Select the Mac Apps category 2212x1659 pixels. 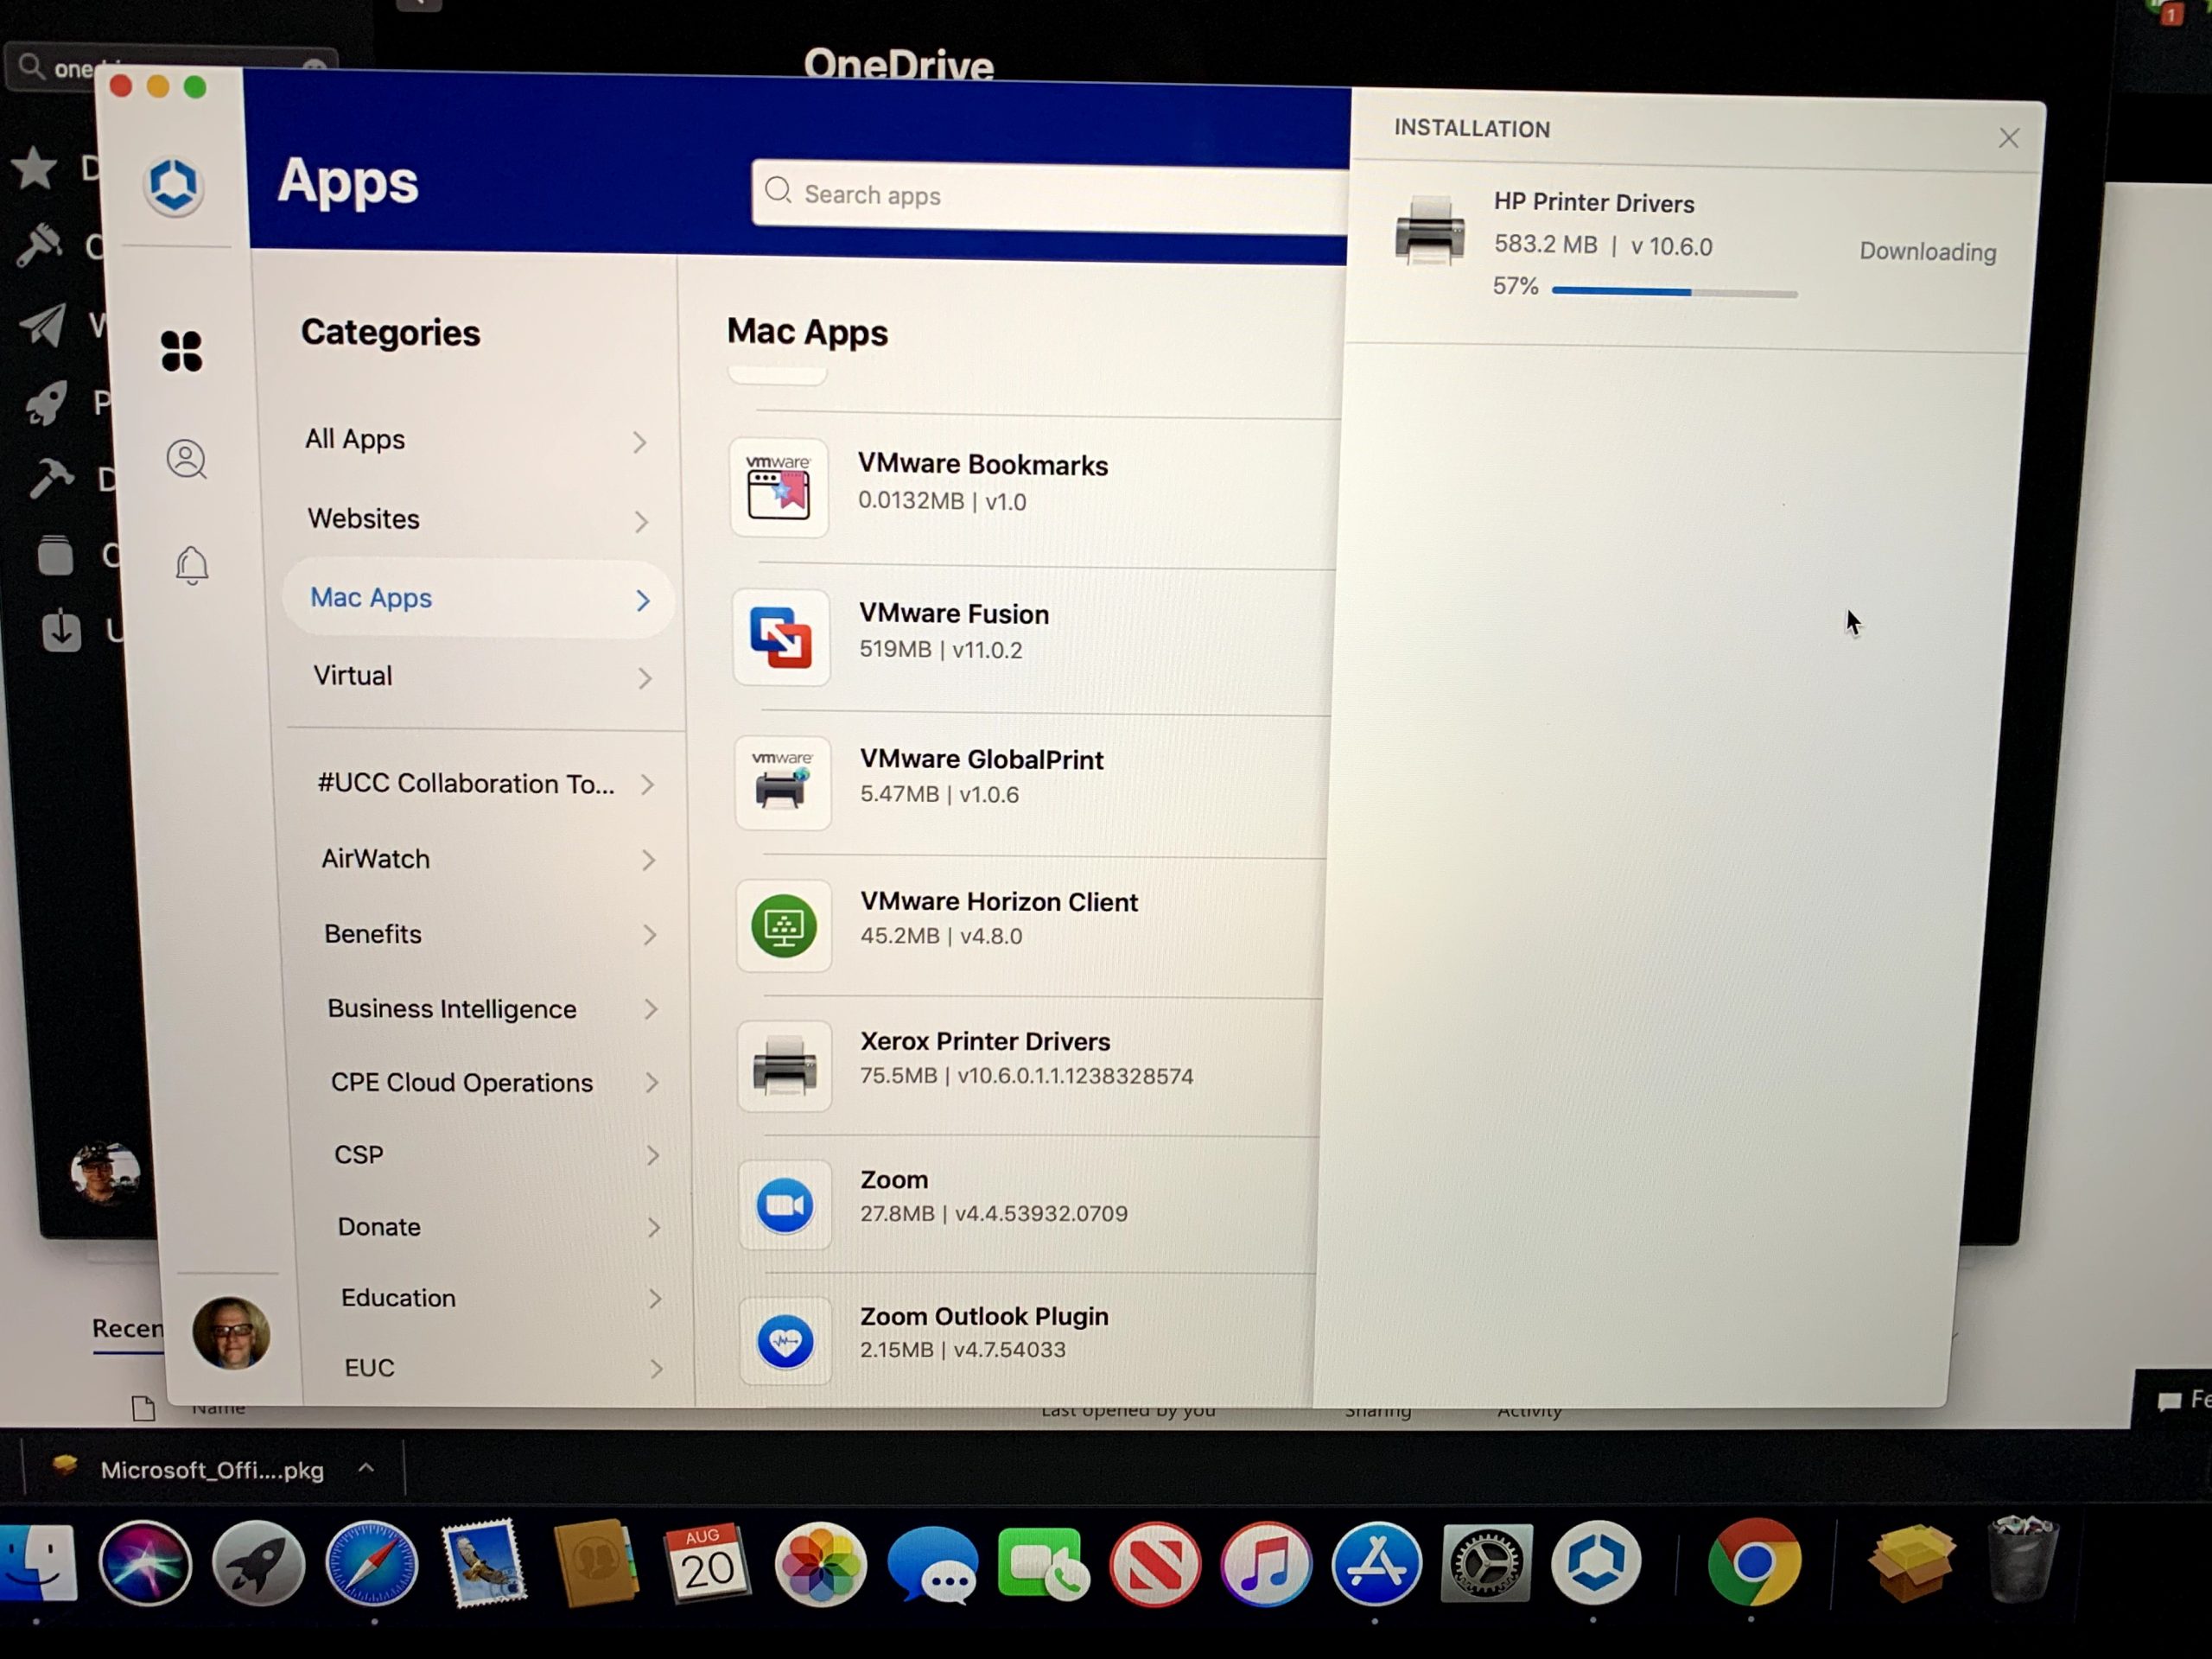[x=371, y=598]
